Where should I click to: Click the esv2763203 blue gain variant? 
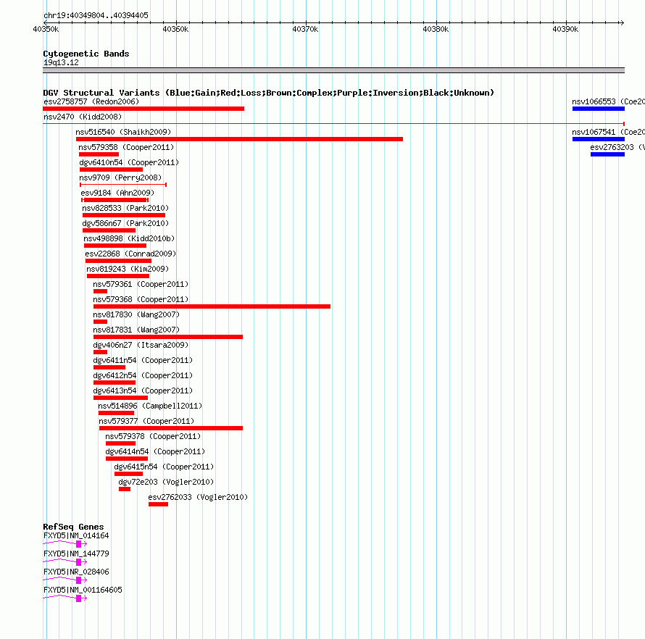pyautogui.click(x=607, y=154)
